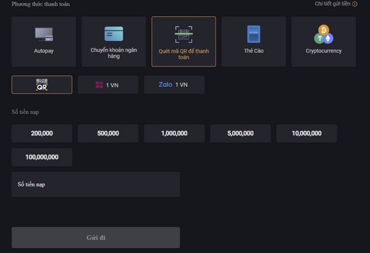370x253 pixels.
Task: Pick the 5,000,000 deposit amount
Action: 240,133
